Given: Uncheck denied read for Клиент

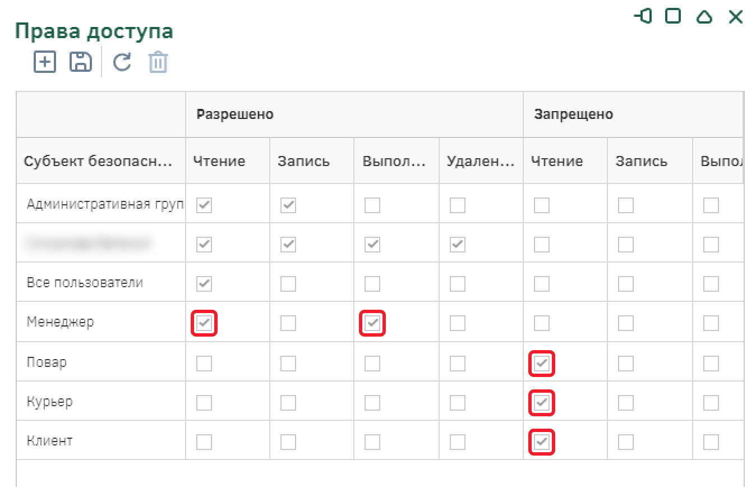Looking at the screenshot, I should [542, 442].
